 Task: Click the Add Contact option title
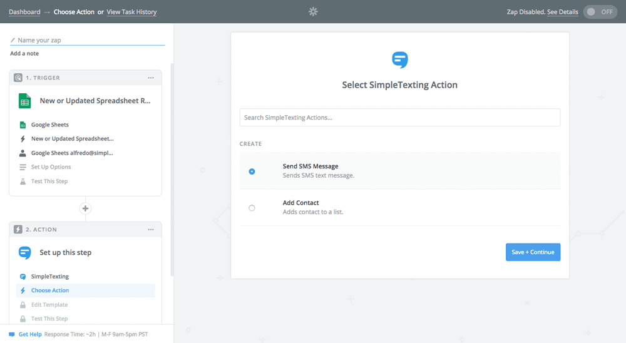coord(300,203)
